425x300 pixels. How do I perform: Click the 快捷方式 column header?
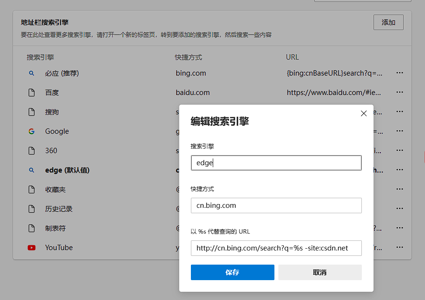point(188,57)
